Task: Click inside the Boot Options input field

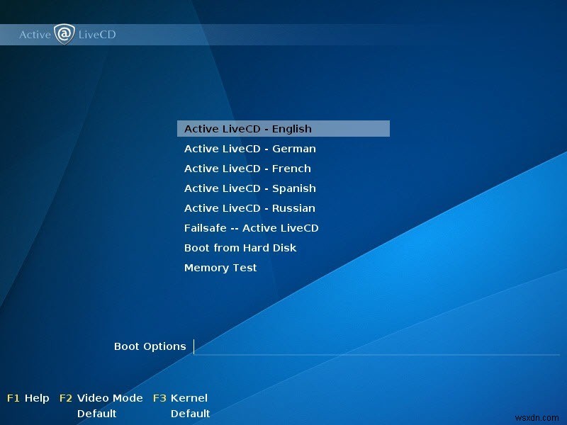Action: tap(319, 346)
